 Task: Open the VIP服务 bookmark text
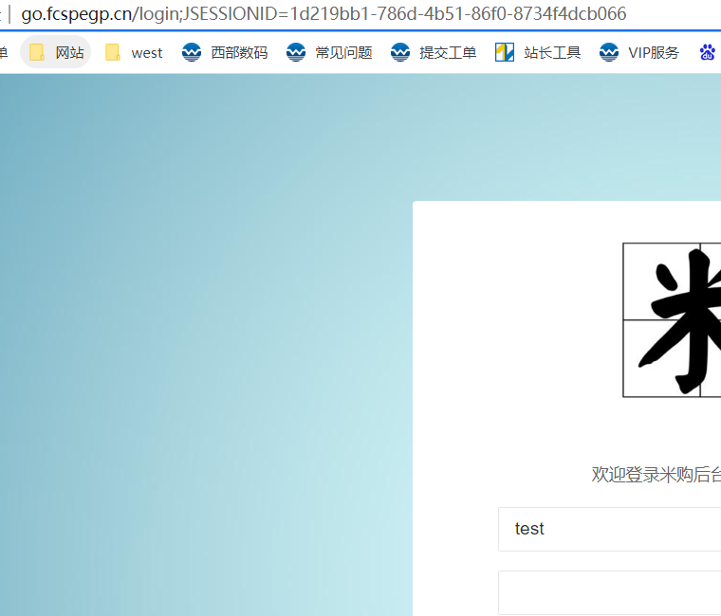point(654,52)
